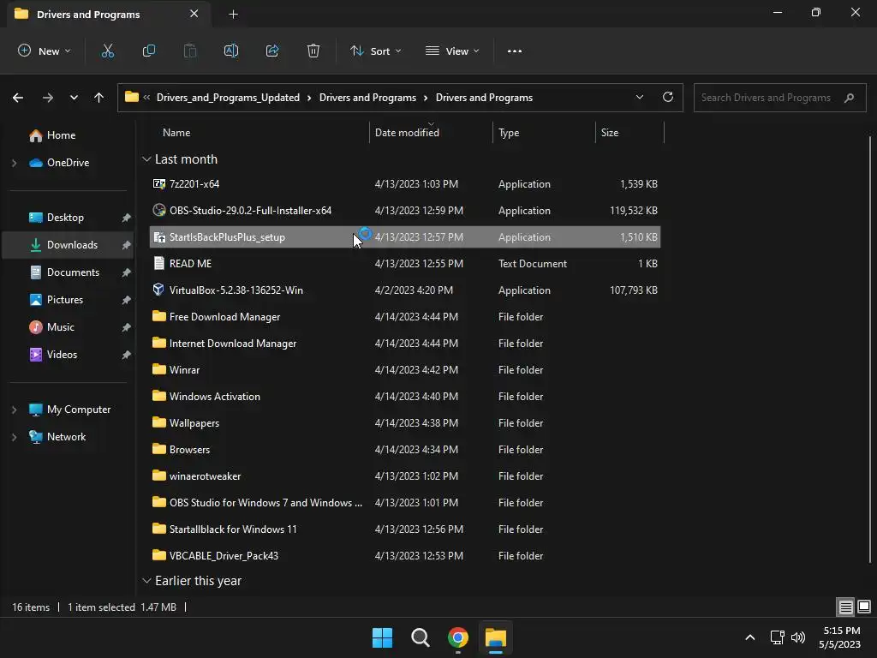Click the search magnifier in search box
Viewport: 877px width, 658px height.
849,98
